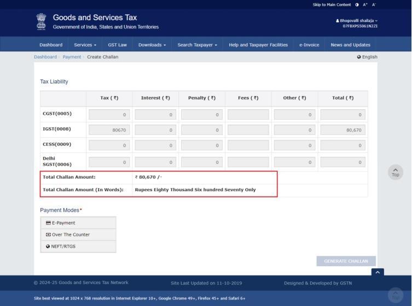Click 'Site Last Updated on 11-10-2019' text

click(x=206, y=283)
